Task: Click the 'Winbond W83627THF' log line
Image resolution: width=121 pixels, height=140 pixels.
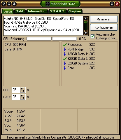Action: click(41, 30)
